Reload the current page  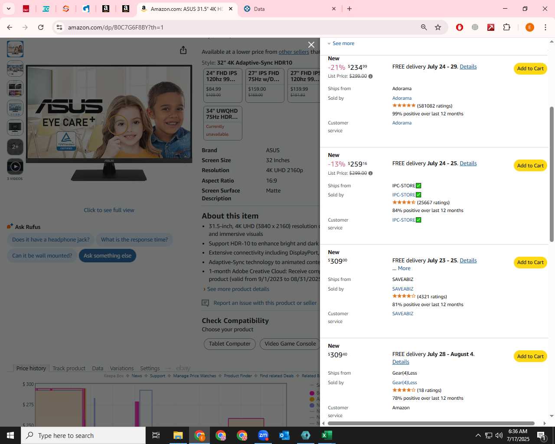point(41,27)
